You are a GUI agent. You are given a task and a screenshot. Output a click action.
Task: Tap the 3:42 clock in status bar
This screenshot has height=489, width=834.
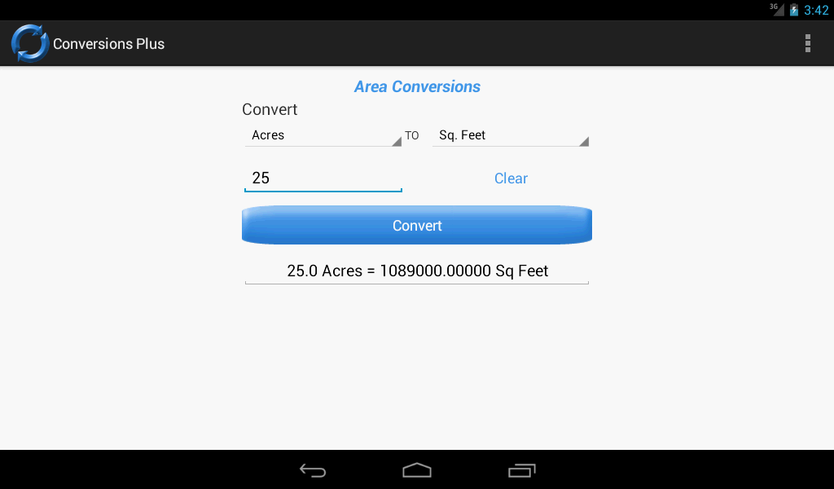point(816,10)
